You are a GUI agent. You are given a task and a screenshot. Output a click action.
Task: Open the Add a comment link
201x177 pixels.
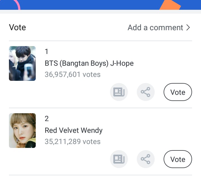(x=155, y=27)
